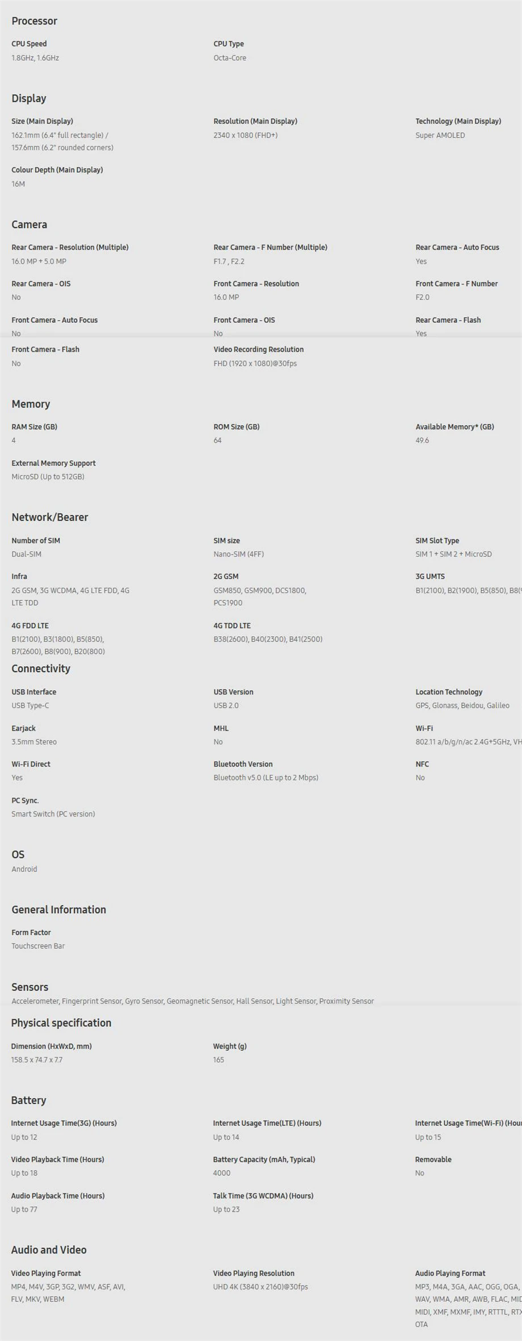
Task: Click the SIM Slot Type label
Action: [437, 541]
